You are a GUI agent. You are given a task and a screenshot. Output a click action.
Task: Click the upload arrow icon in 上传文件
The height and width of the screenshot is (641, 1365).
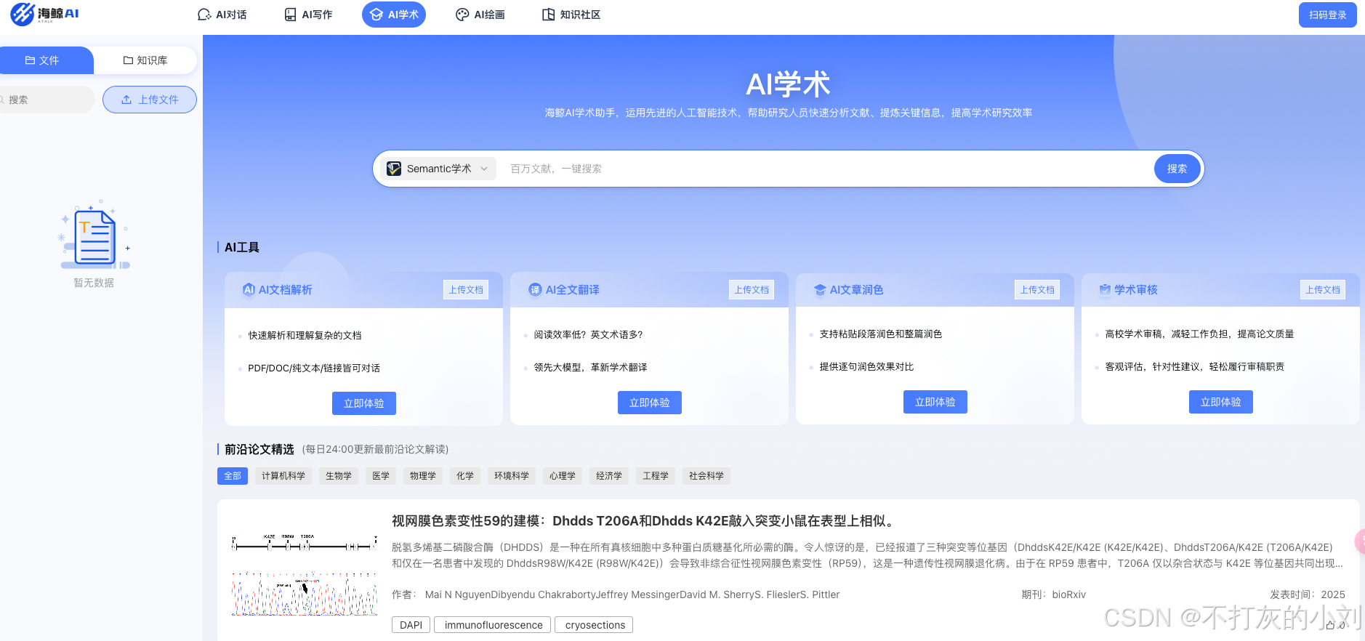coord(126,100)
